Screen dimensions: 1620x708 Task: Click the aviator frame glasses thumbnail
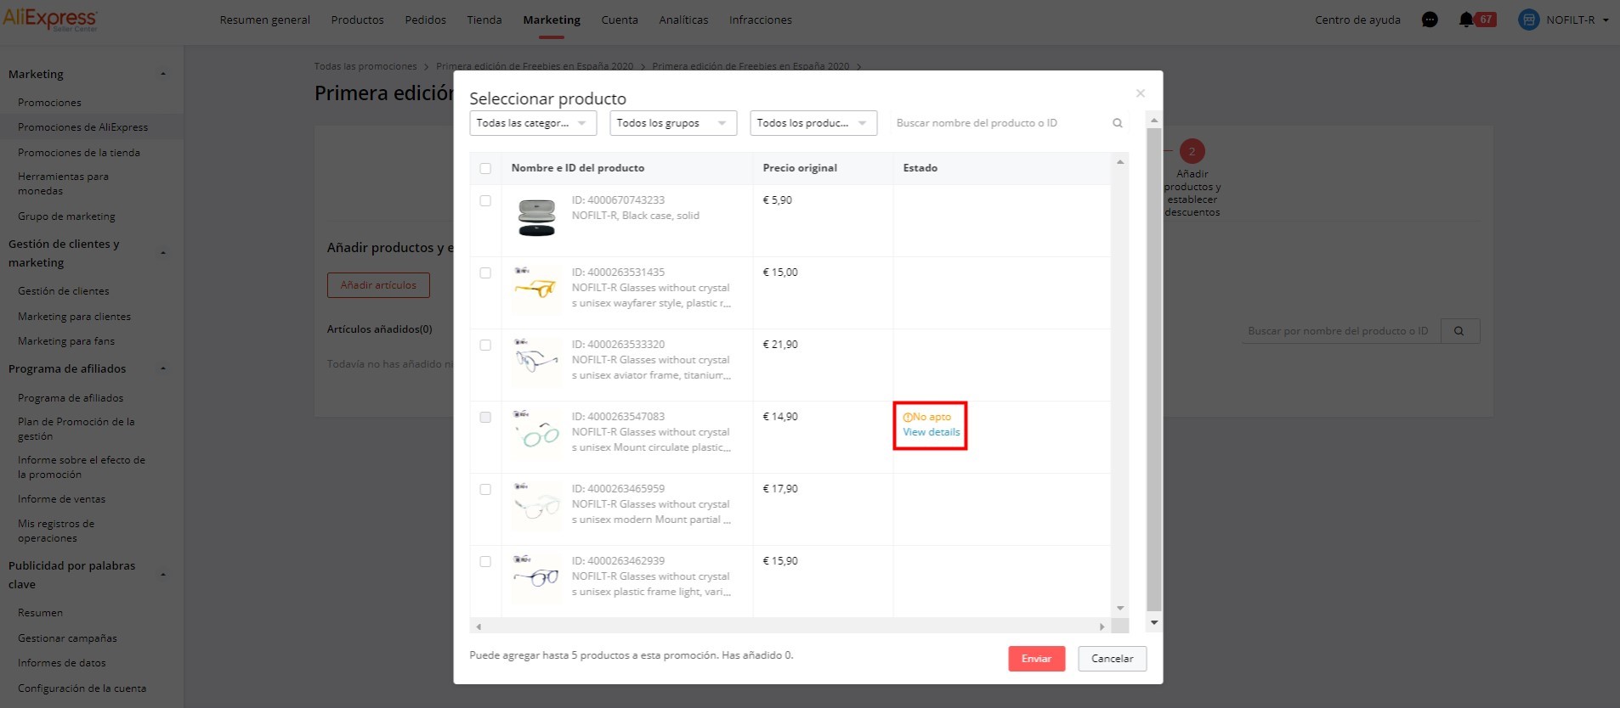pos(536,362)
